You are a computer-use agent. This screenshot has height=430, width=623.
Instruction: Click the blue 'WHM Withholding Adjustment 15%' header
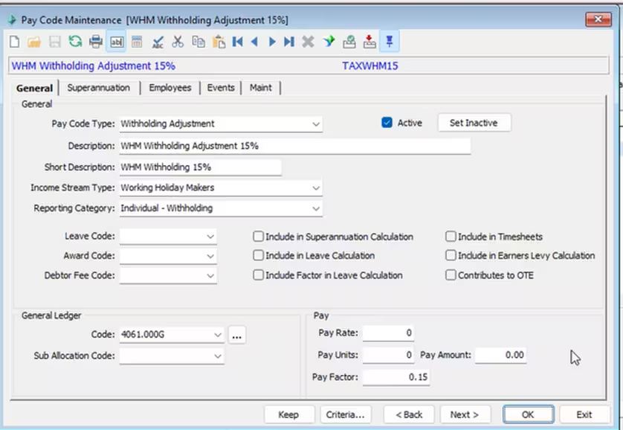tap(94, 66)
